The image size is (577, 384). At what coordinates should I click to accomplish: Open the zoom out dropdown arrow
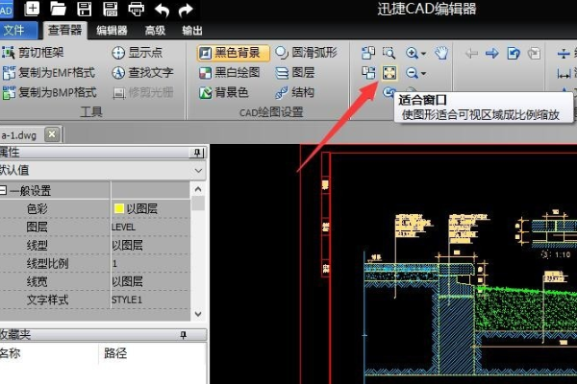(x=423, y=74)
